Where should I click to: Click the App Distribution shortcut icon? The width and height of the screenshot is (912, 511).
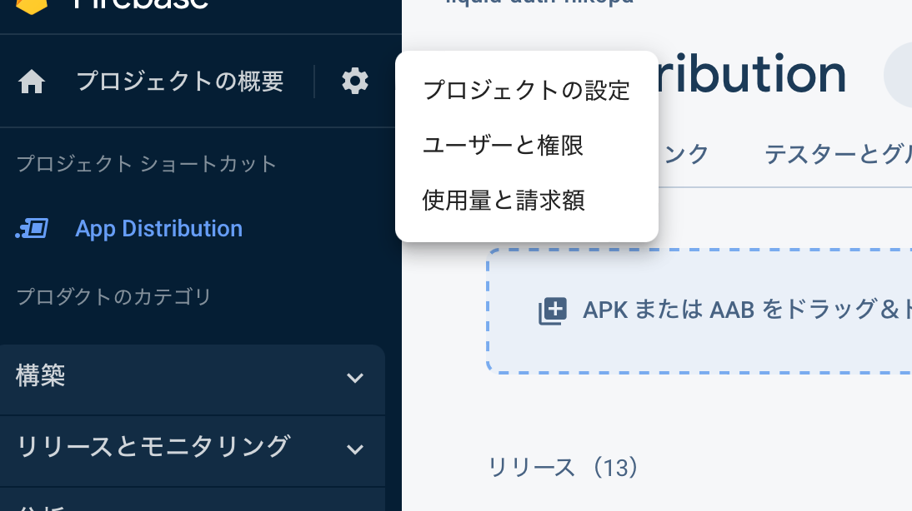click(33, 227)
